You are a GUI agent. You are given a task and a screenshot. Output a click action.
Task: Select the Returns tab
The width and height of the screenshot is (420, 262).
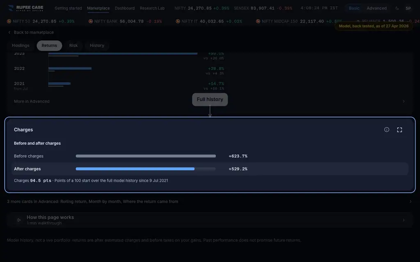(x=49, y=45)
